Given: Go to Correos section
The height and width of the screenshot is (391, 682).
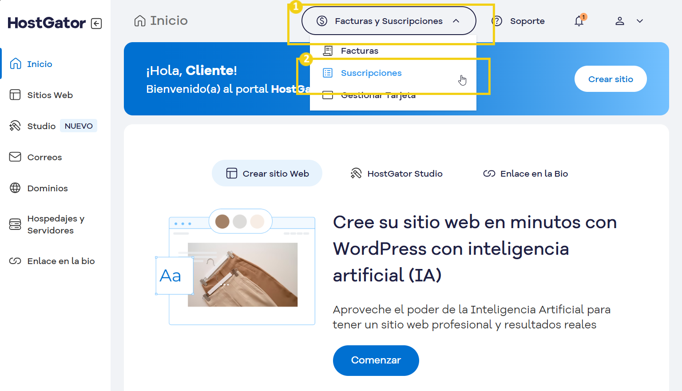Looking at the screenshot, I should (44, 157).
